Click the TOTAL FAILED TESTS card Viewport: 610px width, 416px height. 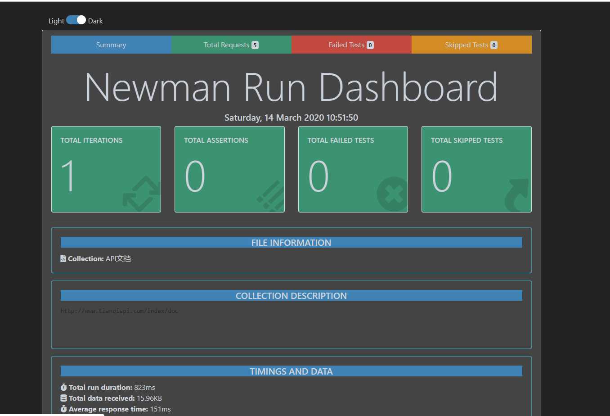pos(353,169)
